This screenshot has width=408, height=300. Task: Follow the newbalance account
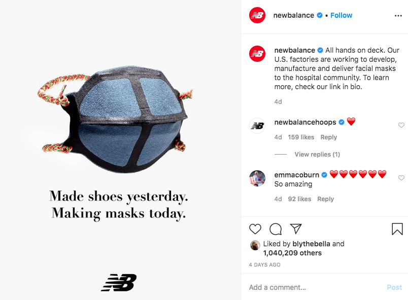tap(341, 15)
